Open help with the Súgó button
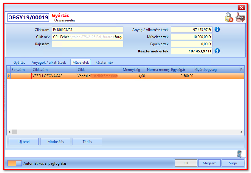Image resolution: width=251 pixels, height=173 pixels. click(x=233, y=163)
